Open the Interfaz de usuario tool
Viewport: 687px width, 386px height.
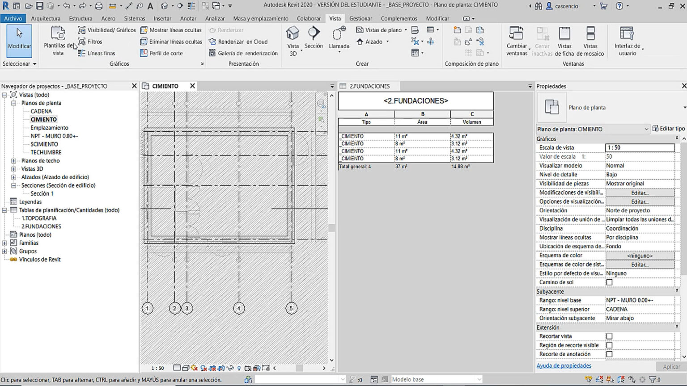coord(626,40)
